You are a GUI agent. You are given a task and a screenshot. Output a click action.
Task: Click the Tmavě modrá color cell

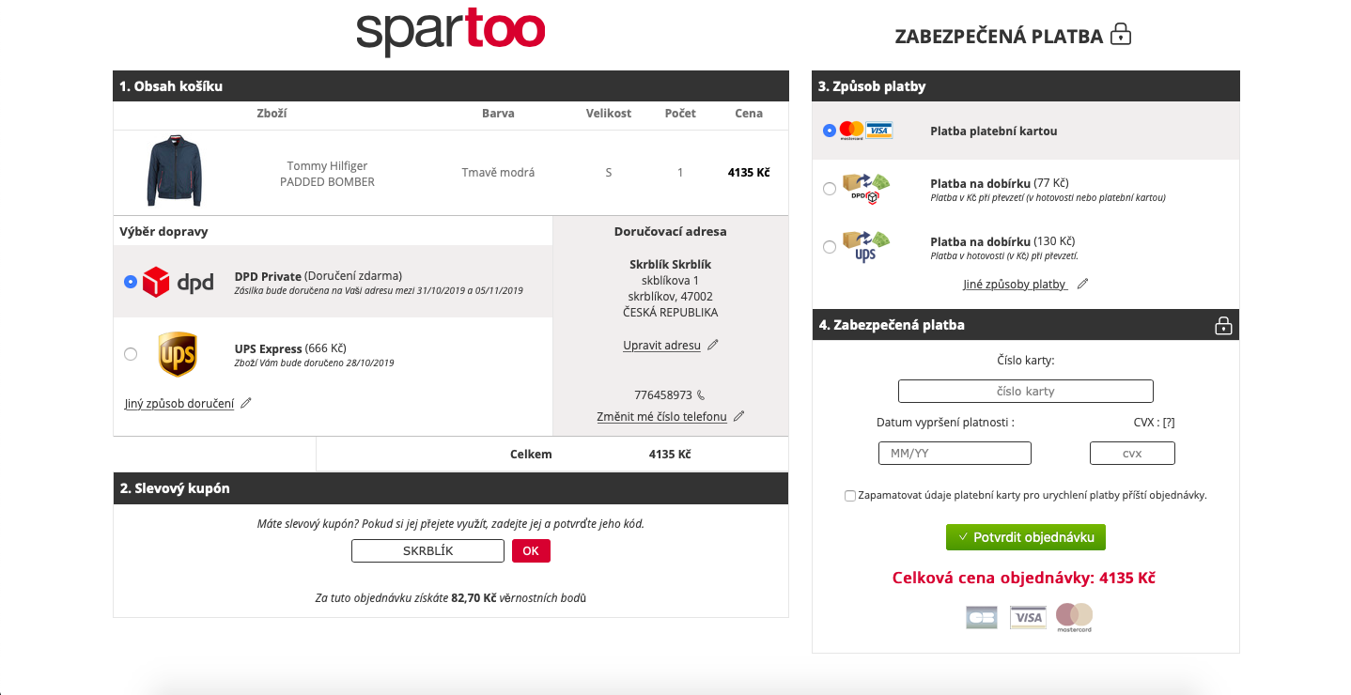pyautogui.click(x=498, y=173)
